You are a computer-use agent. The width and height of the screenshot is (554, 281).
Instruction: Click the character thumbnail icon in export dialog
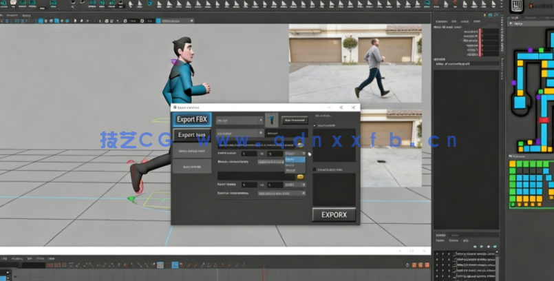point(272,120)
